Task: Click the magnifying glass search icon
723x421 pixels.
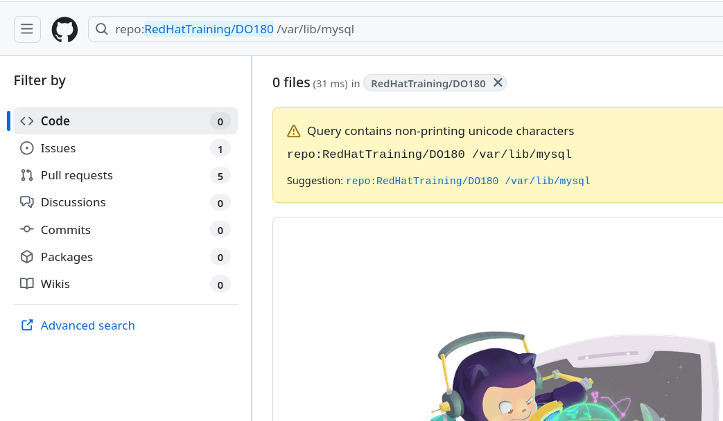Action: pos(102,29)
